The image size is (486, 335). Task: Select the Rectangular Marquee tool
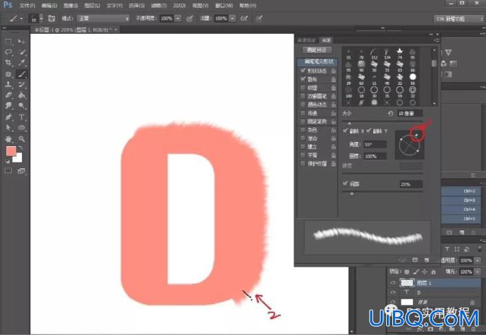click(x=8, y=41)
